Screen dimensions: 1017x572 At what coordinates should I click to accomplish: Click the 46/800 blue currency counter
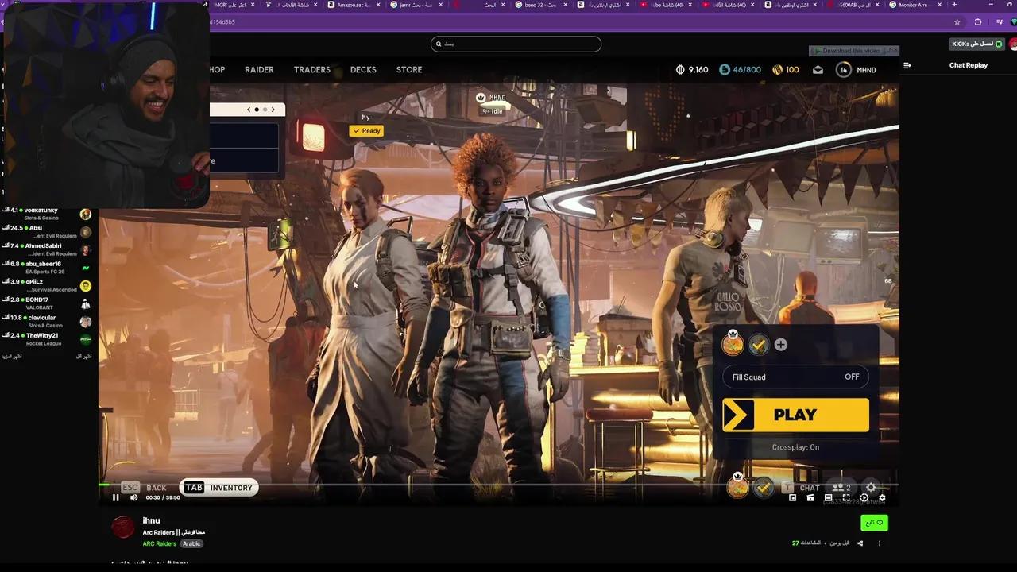[x=740, y=70]
